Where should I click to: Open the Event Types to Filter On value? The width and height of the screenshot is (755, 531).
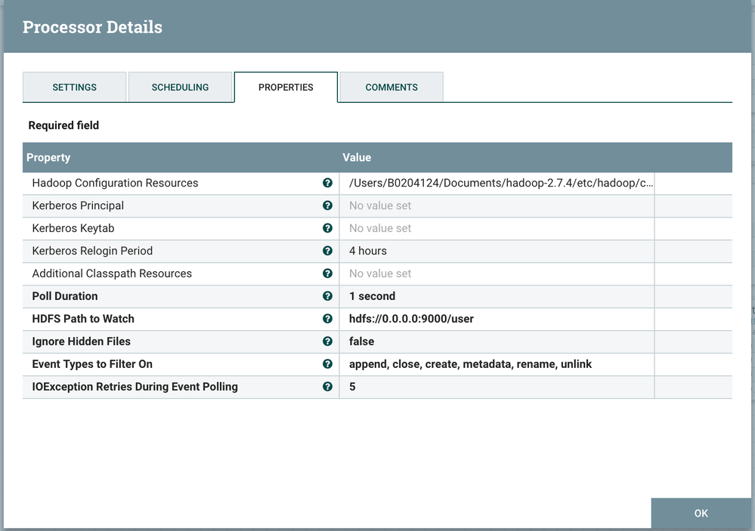click(x=470, y=364)
